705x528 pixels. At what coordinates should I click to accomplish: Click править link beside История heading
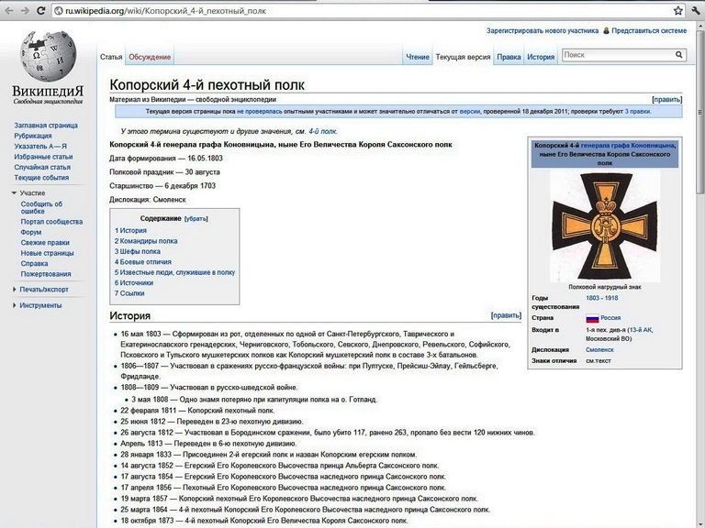pos(507,315)
